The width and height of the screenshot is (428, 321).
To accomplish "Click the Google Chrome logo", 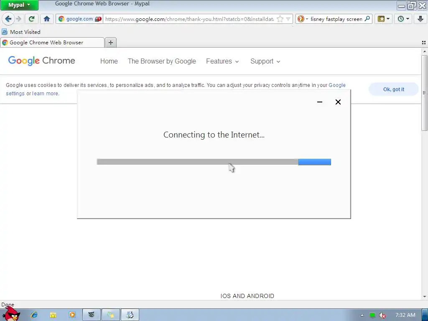I will click(x=41, y=61).
